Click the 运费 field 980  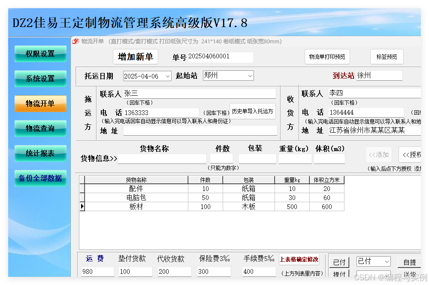(98, 272)
